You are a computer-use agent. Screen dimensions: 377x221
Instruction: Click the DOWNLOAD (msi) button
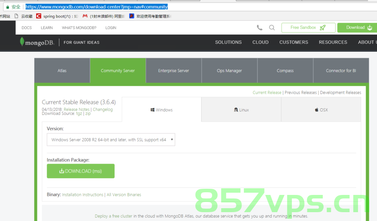click(81, 171)
